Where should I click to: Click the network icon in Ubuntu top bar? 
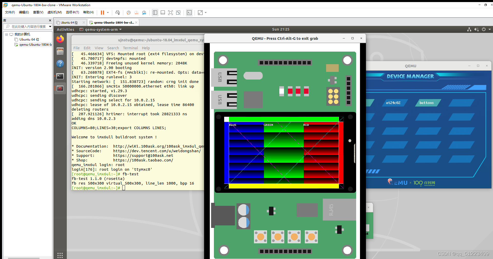pos(469,29)
